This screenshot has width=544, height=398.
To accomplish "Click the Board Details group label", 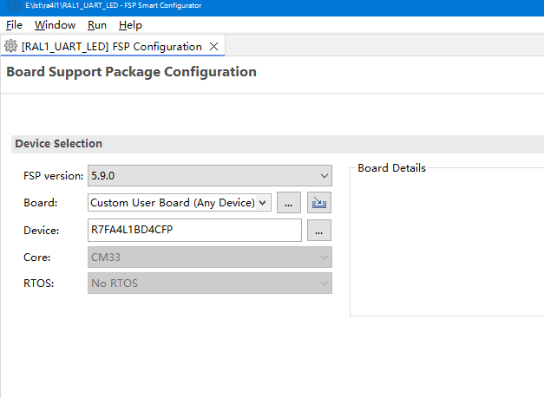I will [x=391, y=168].
